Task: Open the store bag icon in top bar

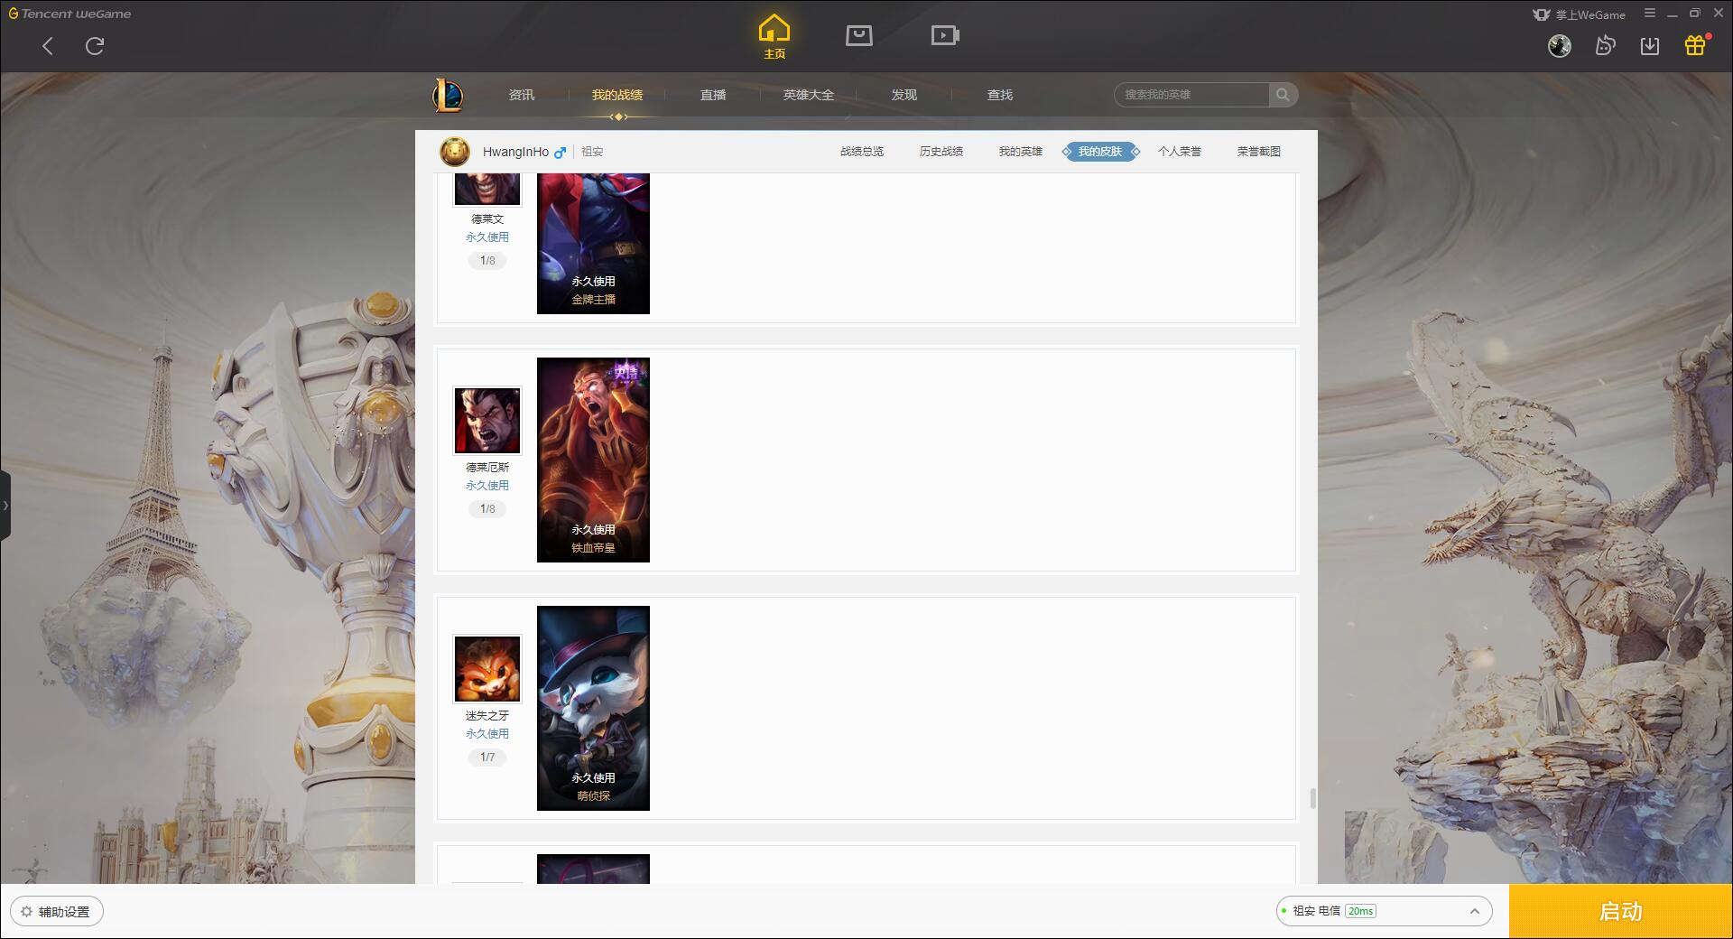Action: [859, 35]
